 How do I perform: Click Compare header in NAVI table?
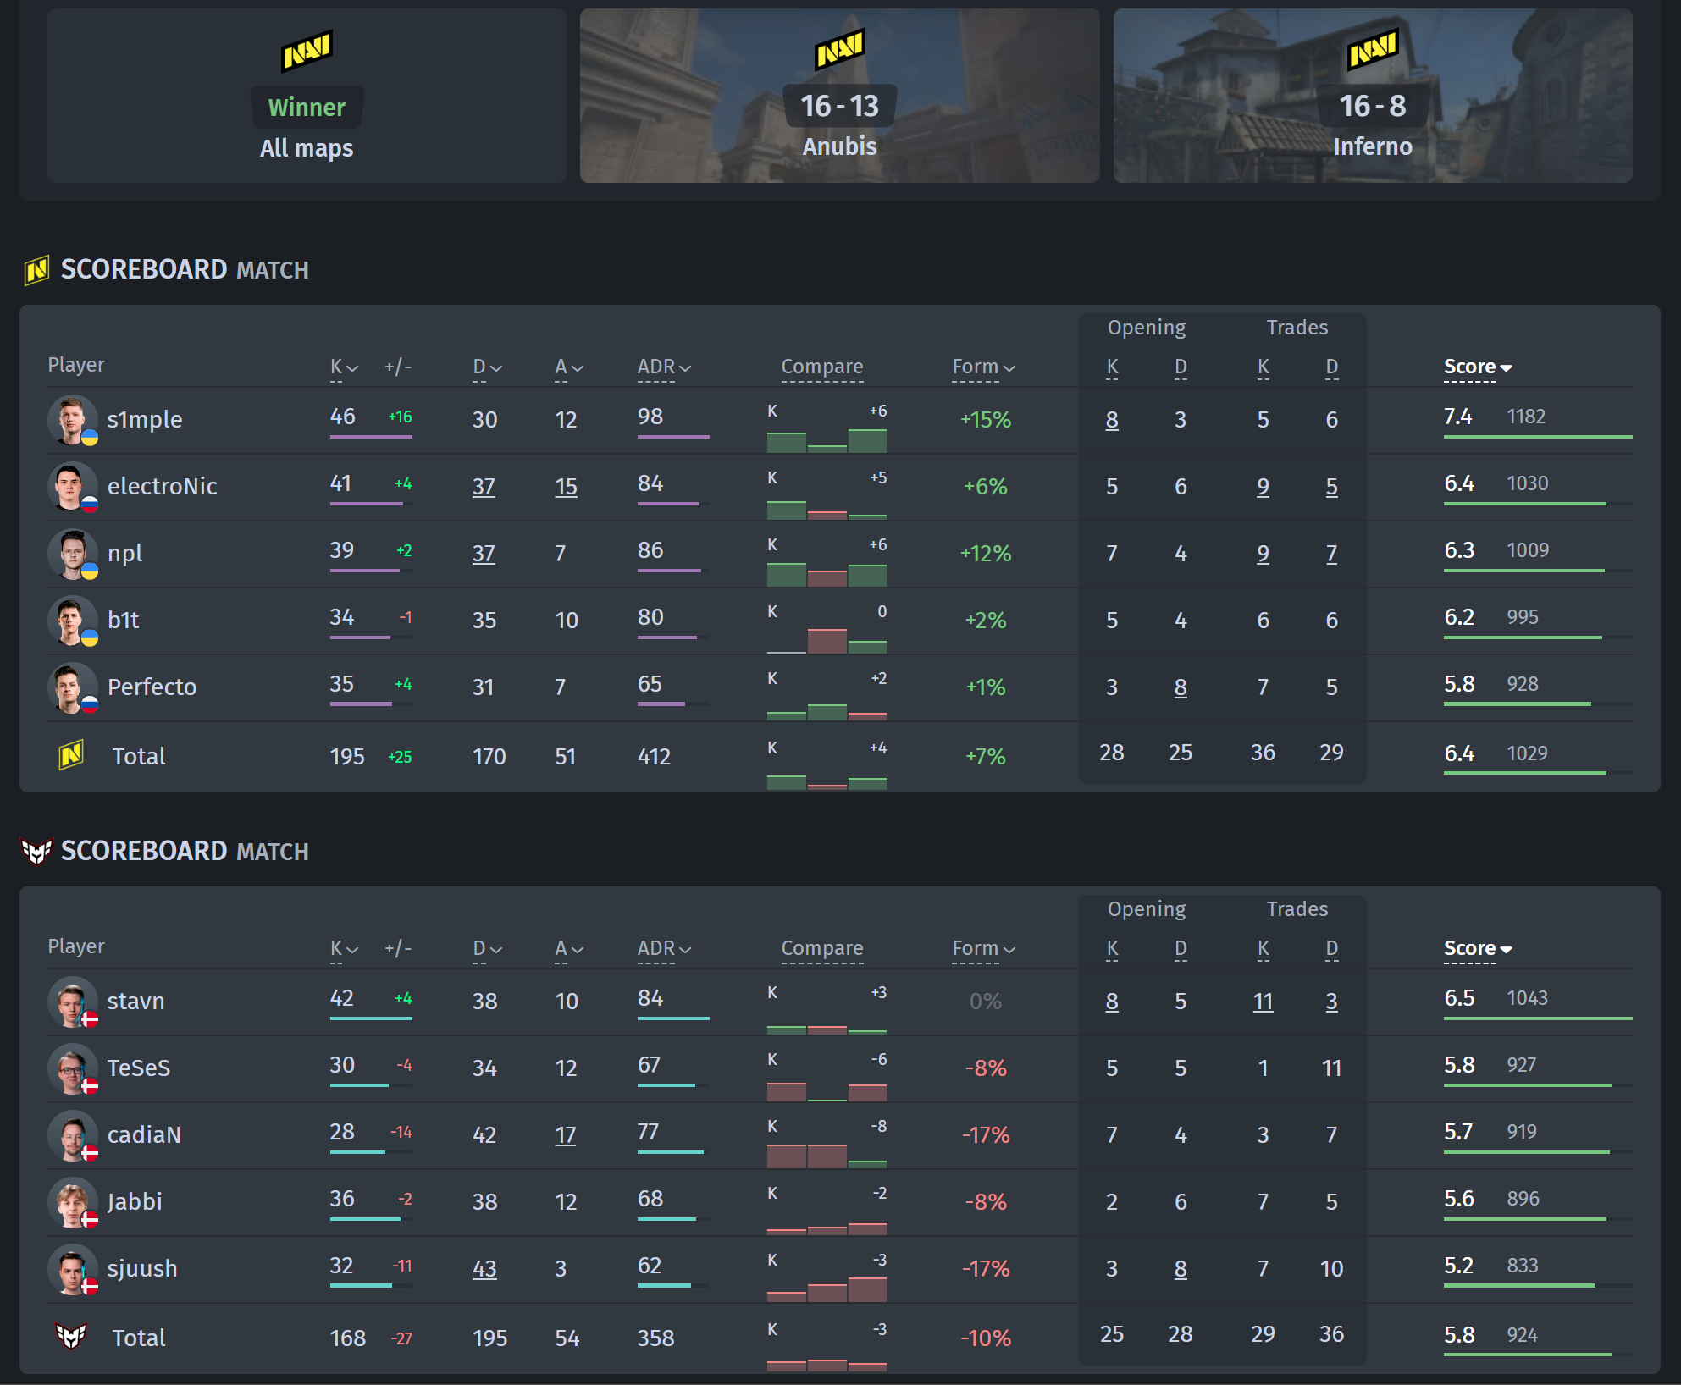pos(822,367)
